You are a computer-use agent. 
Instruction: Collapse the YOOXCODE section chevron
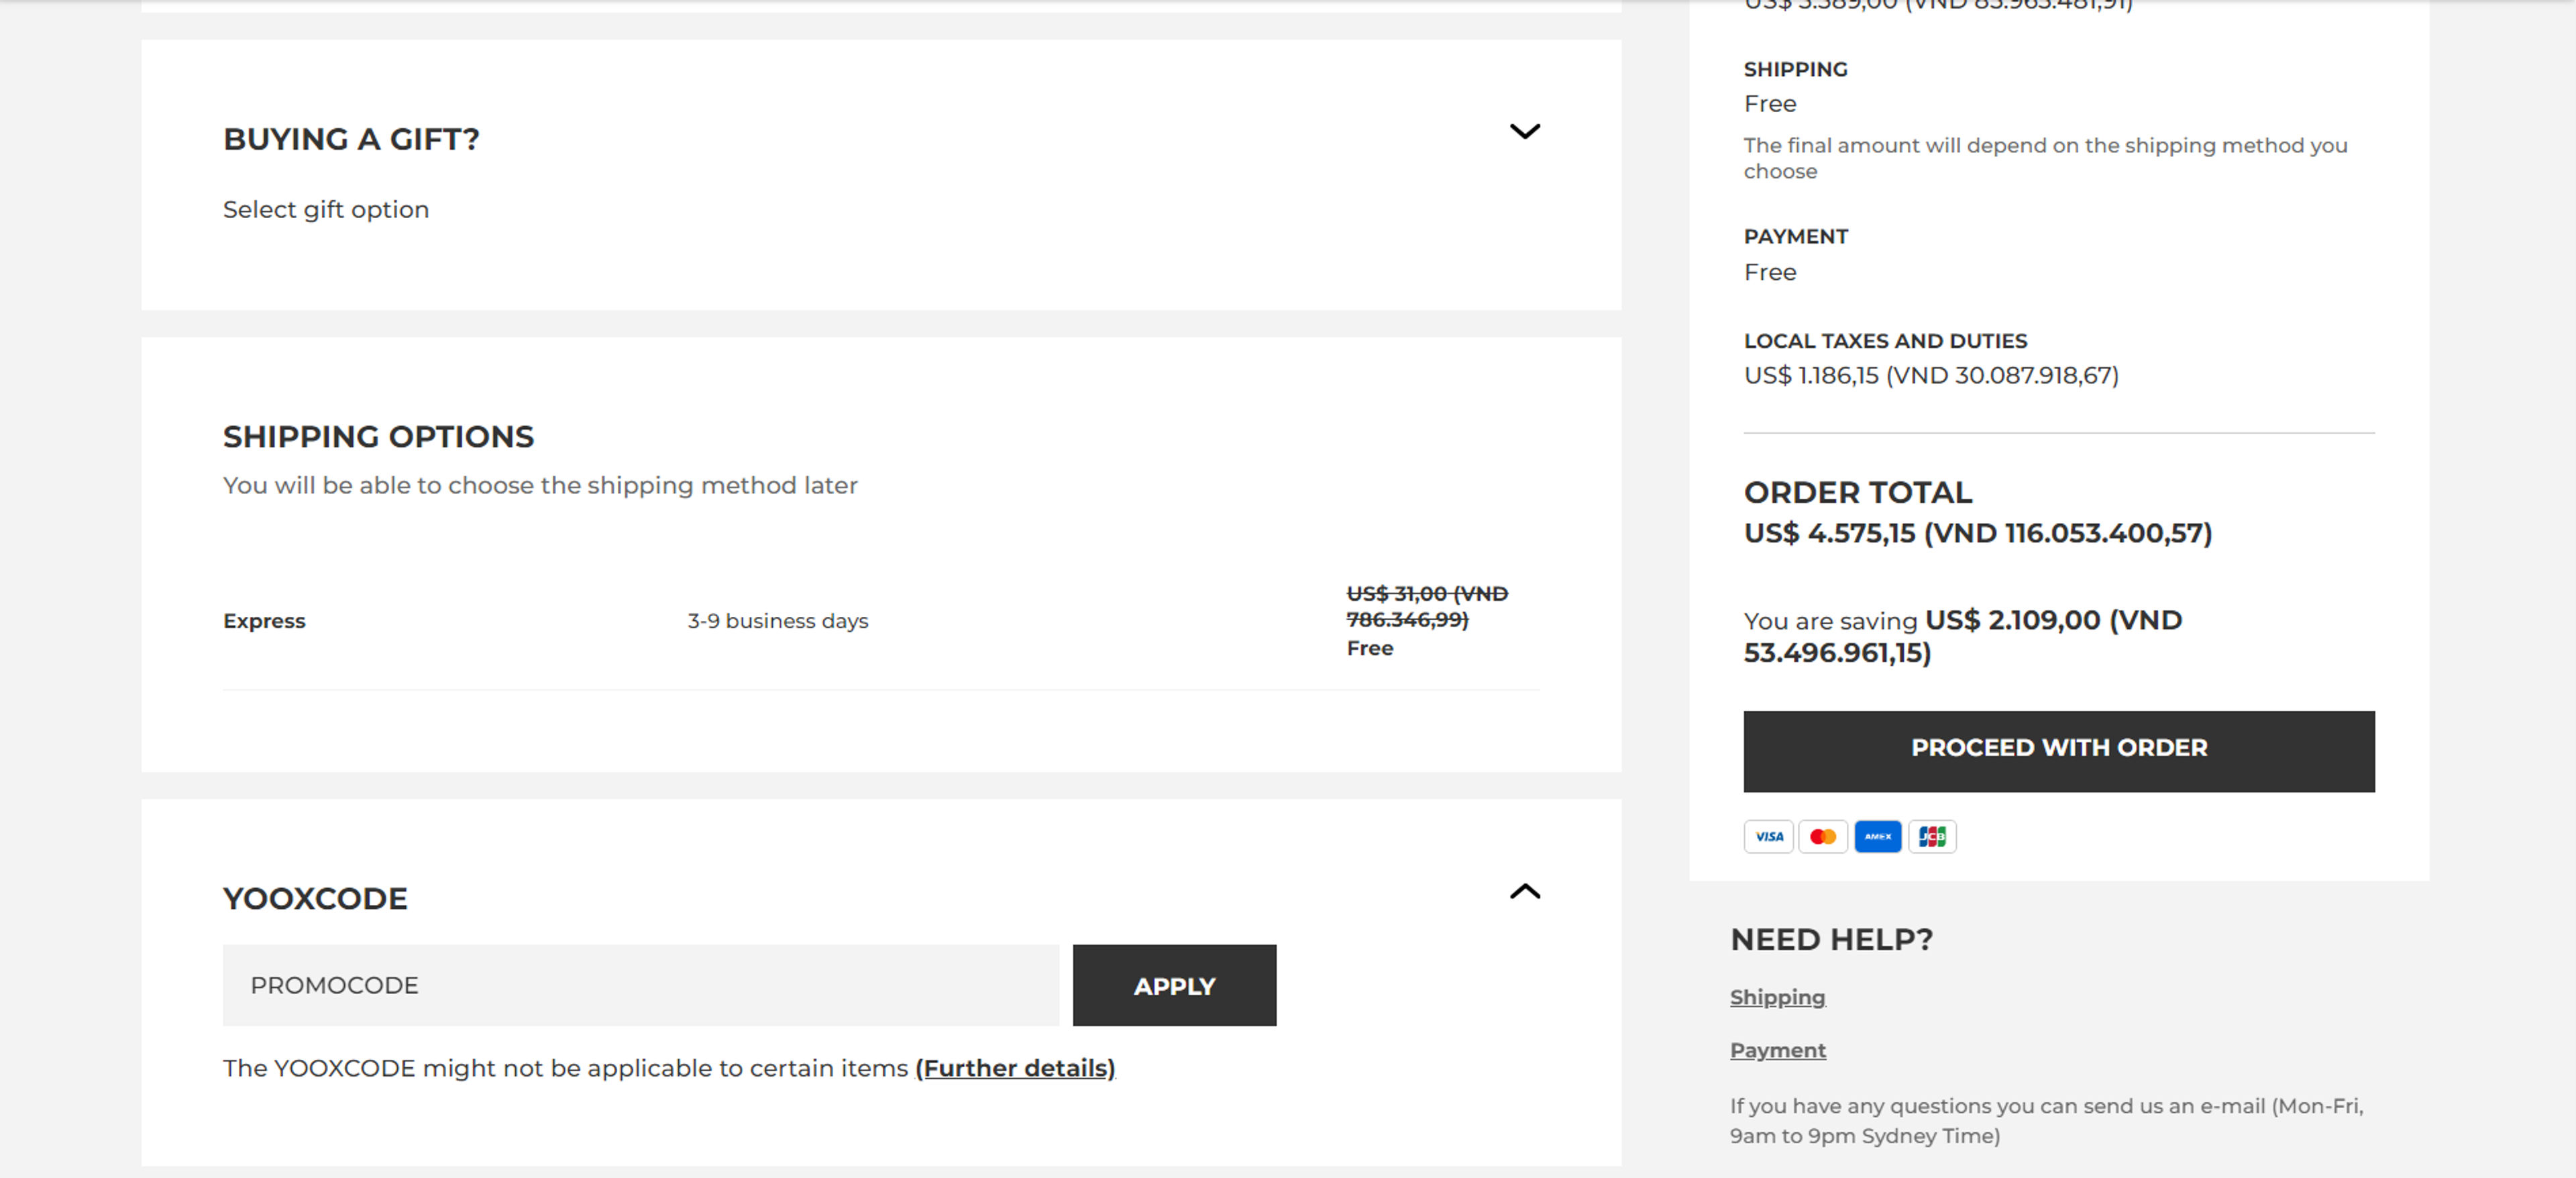pyautogui.click(x=1524, y=891)
